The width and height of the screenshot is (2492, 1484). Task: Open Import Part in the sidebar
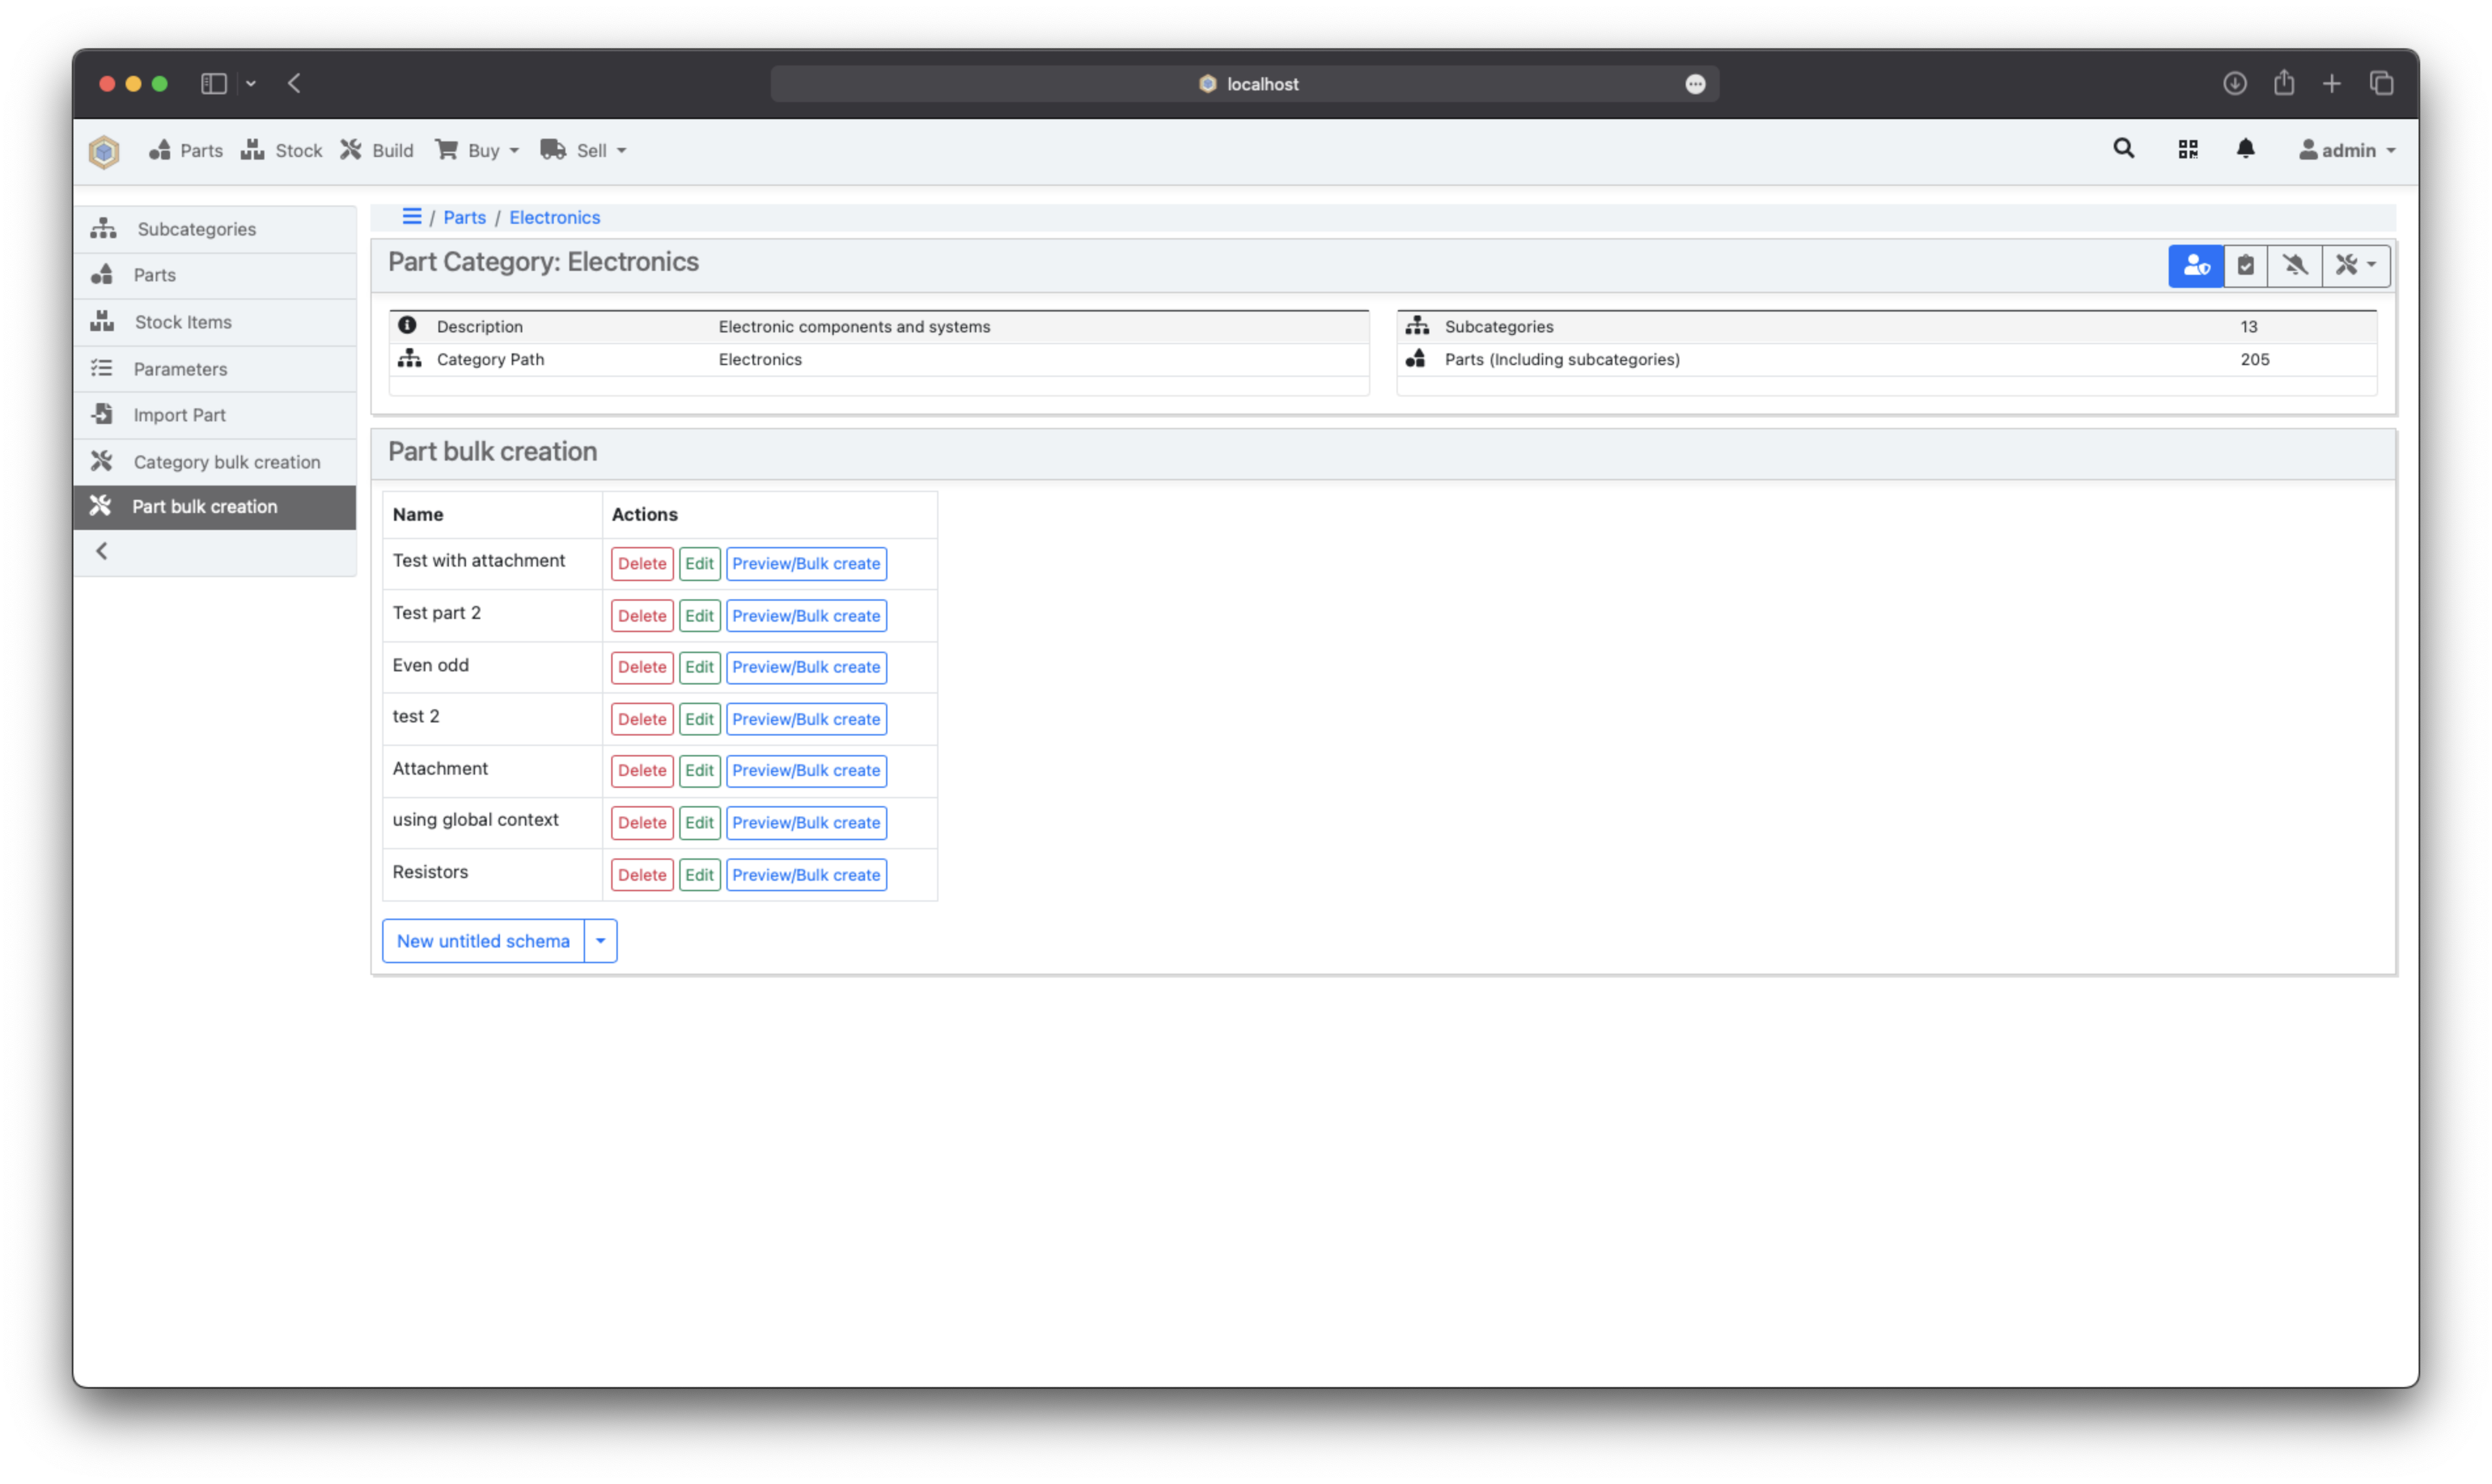(179, 414)
